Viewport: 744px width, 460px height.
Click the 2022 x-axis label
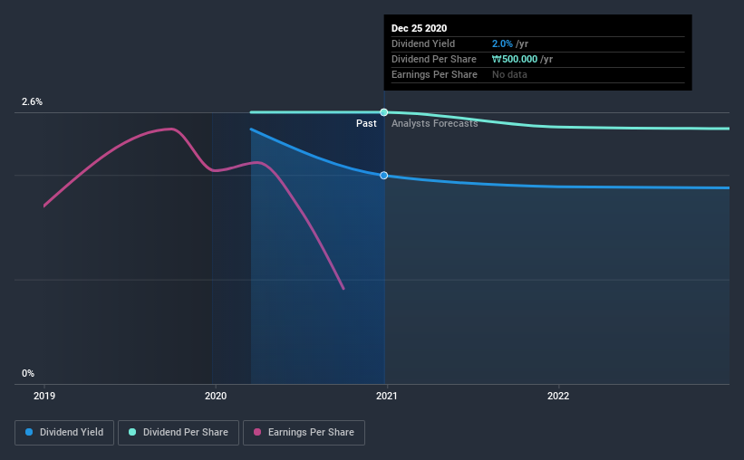558,396
